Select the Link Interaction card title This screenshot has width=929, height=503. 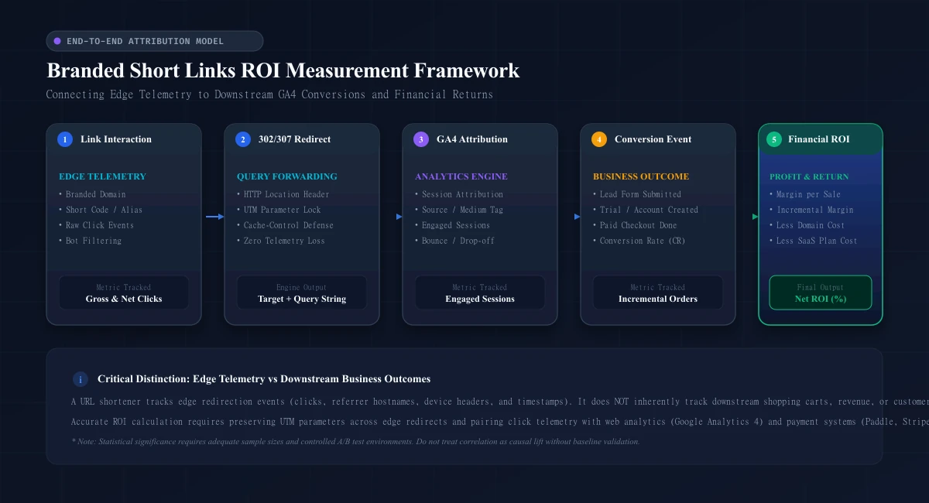click(116, 139)
